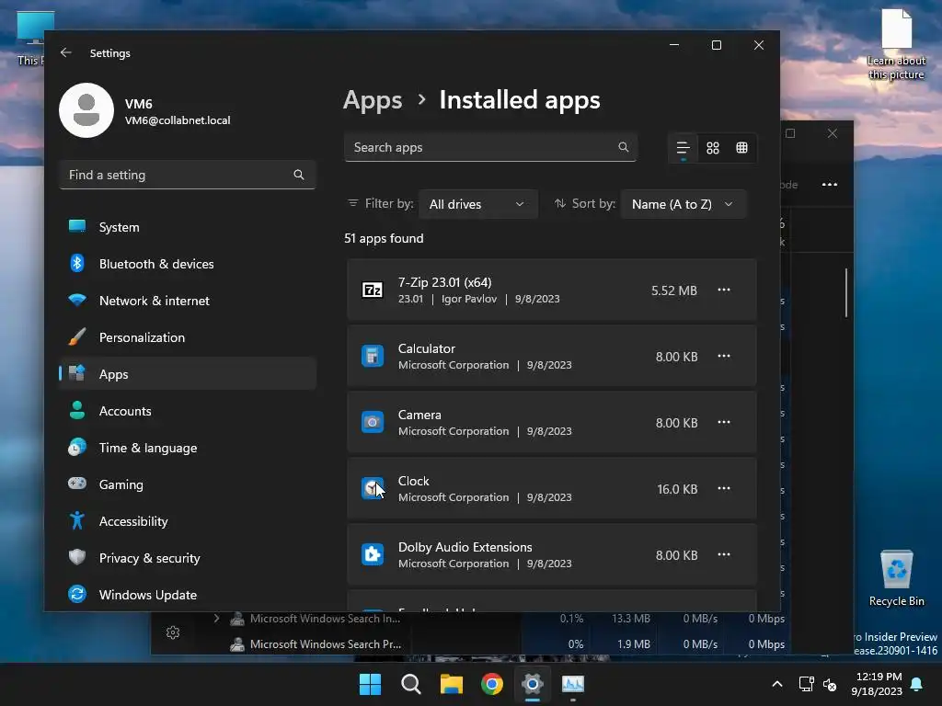Open Accounts settings

(188, 411)
